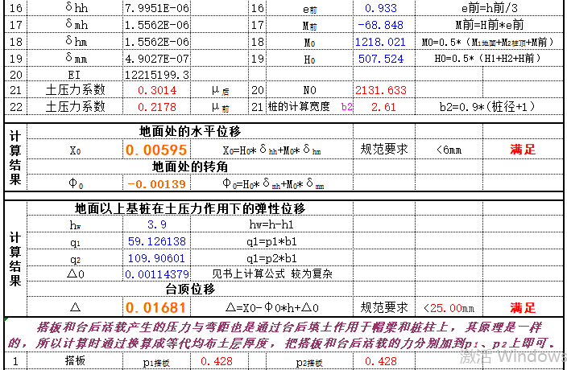Select the H0=0.5*(H1+H2+H前) formula cell
Screen dimensions: 567x370
click(489, 59)
